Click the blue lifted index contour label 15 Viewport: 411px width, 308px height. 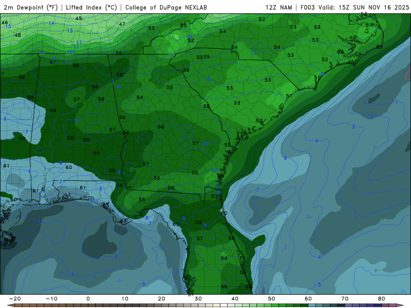tap(8, 27)
